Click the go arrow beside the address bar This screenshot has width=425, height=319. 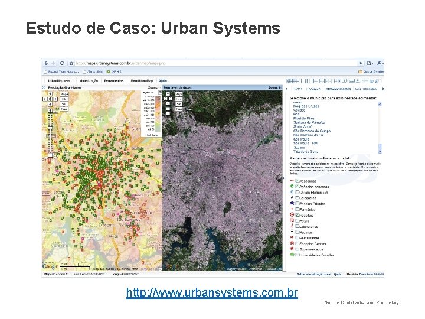[361, 63]
